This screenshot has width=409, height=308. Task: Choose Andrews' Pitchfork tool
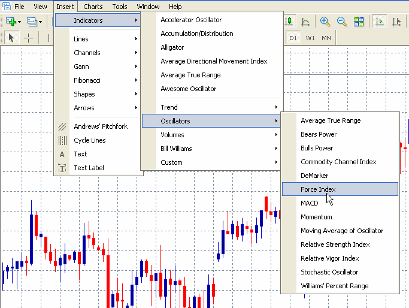pos(99,126)
